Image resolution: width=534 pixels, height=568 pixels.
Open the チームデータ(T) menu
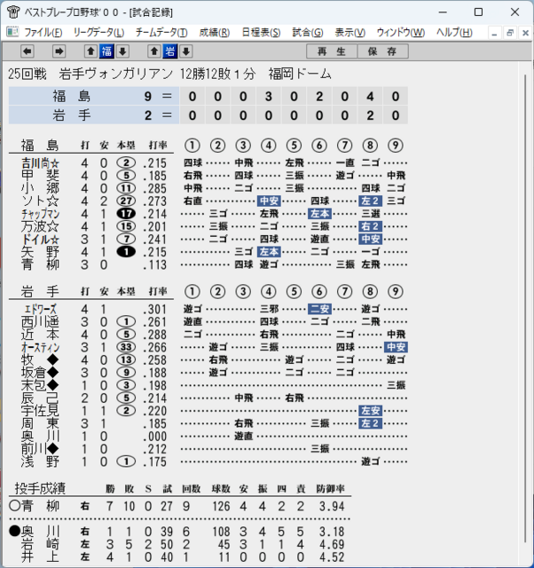click(161, 33)
